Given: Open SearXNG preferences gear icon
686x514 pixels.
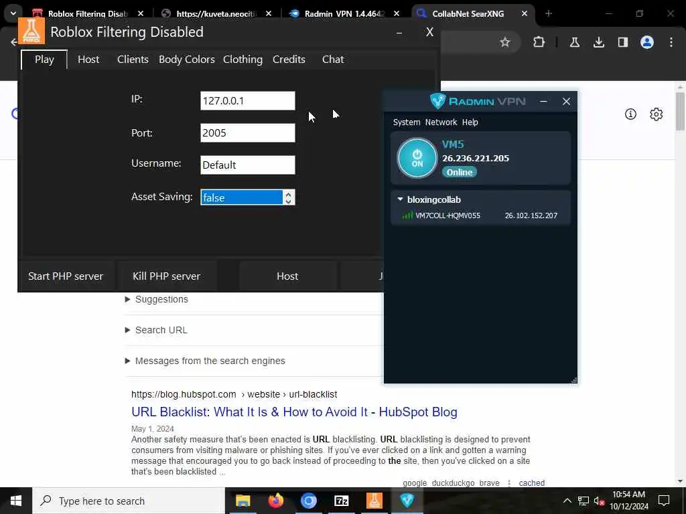Looking at the screenshot, I should pyautogui.click(x=657, y=114).
